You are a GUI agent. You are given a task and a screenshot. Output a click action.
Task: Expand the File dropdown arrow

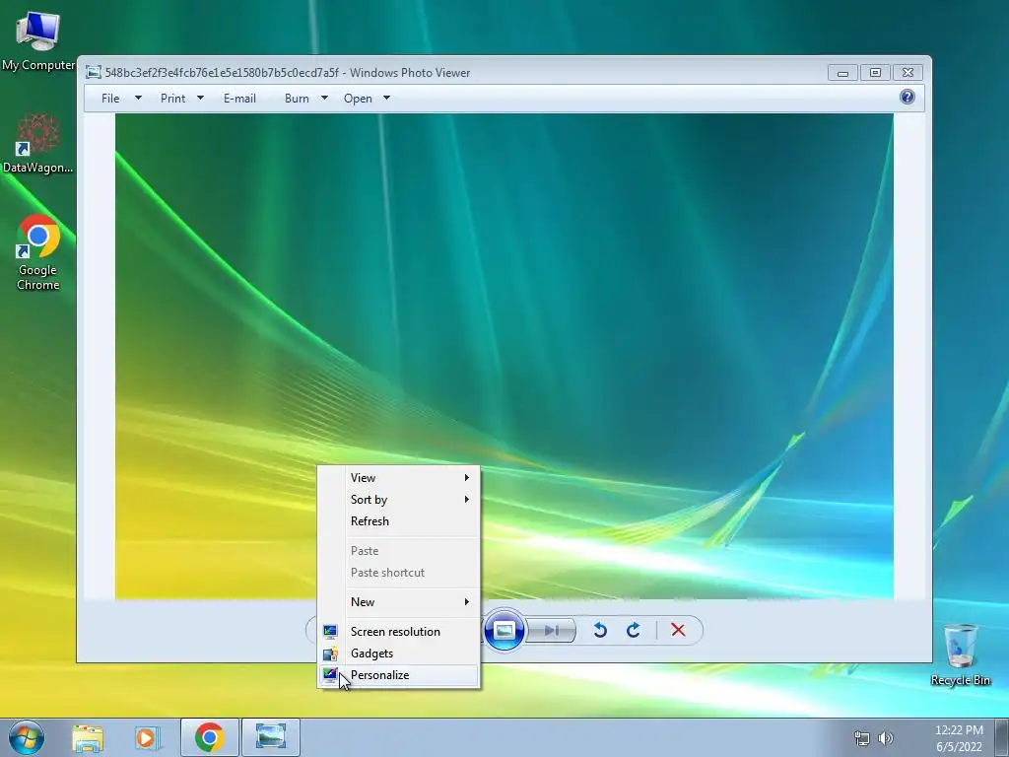[x=138, y=99]
